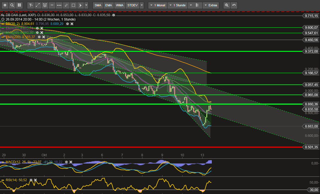320x194 pixels.
Task: Expand the drawing tools dropdown arrow
Action: (86, 5)
